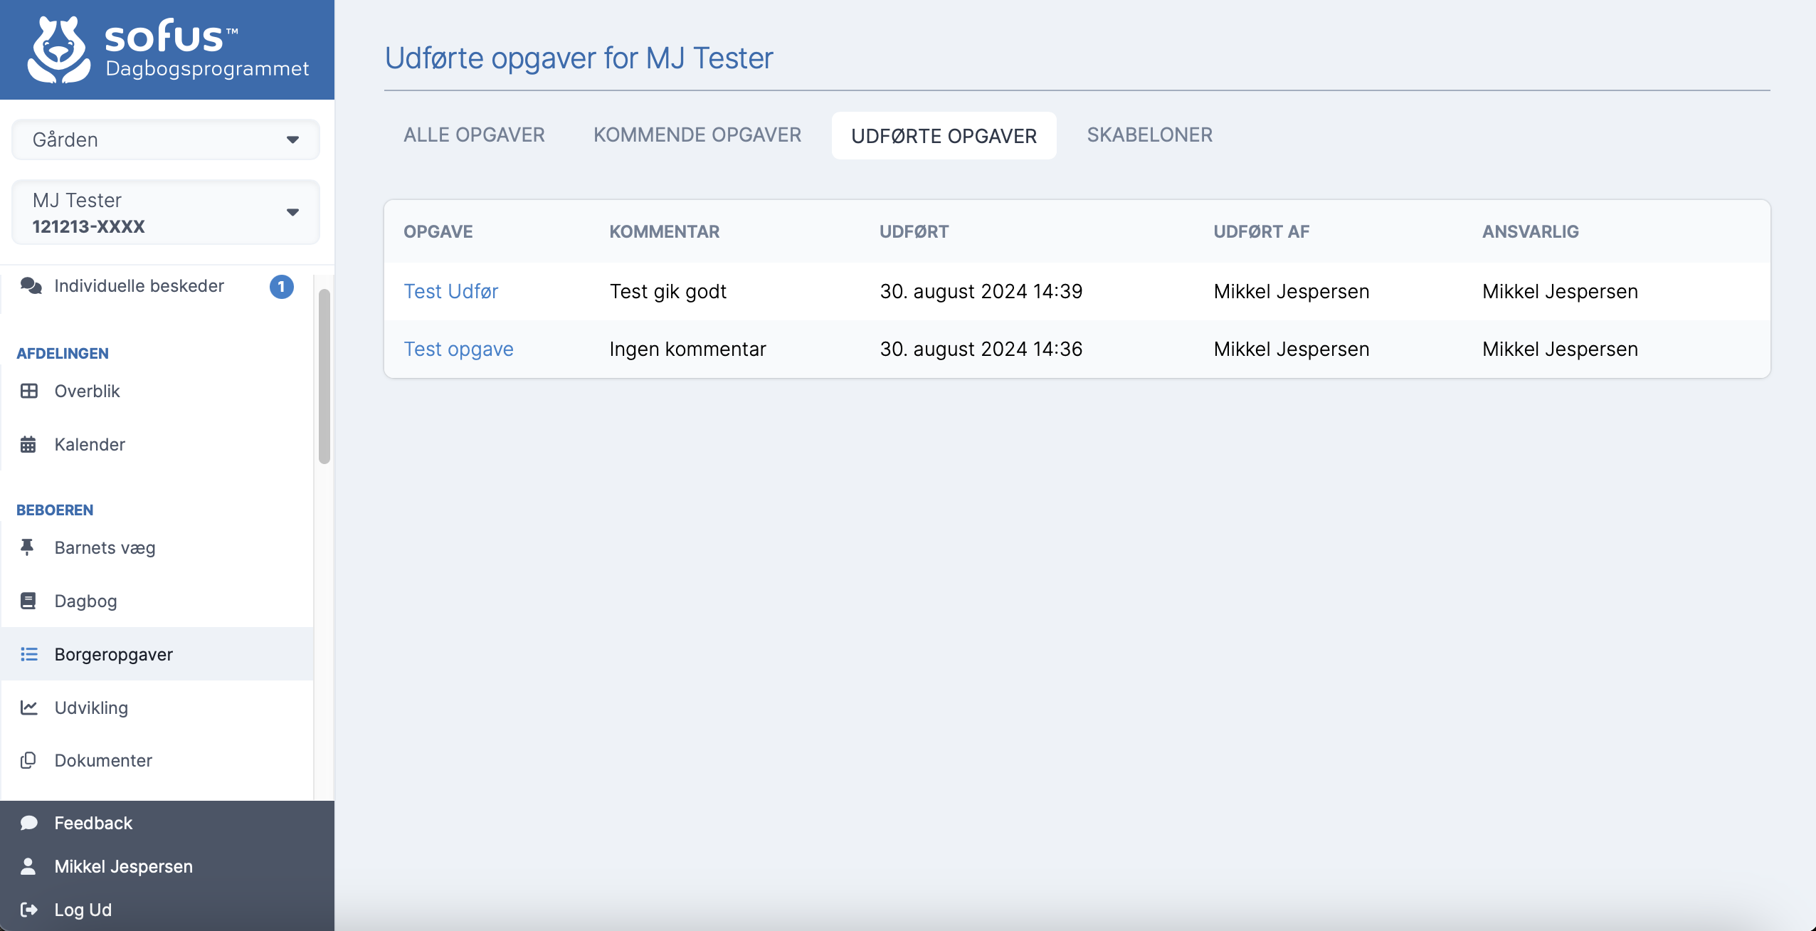Click the Kalender calendar icon

coord(28,445)
